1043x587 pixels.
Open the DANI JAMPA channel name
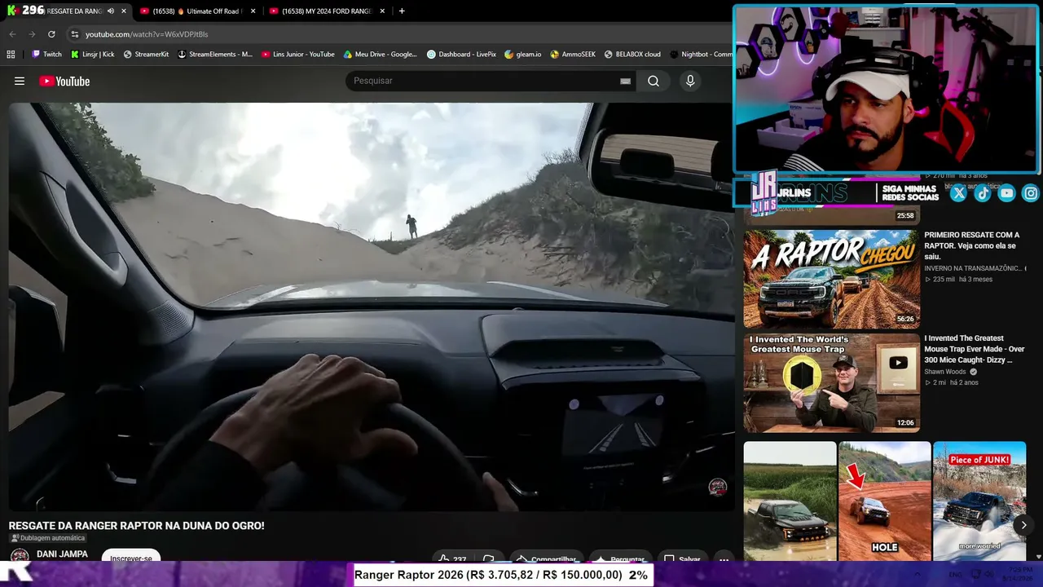[x=62, y=554]
